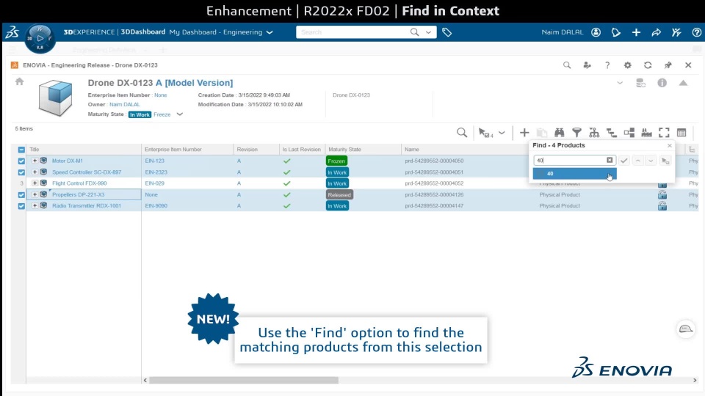Click the plus Add icon in top bar
Viewport: 705px width, 396px height.
[636, 32]
